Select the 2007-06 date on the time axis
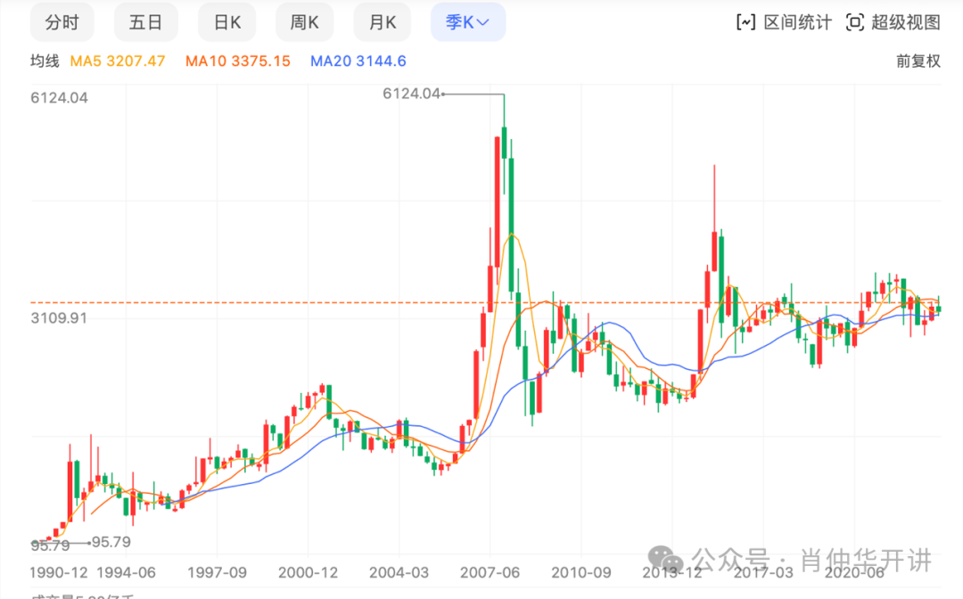This screenshot has height=599, width=963. coord(490,571)
